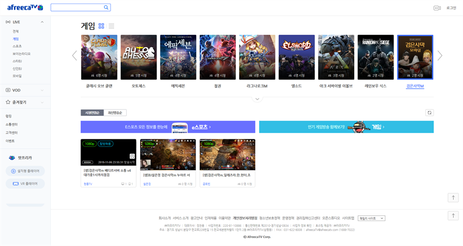Select 전체 in the LIVE menu
The width and height of the screenshot is (463, 246).
coord(16,31)
